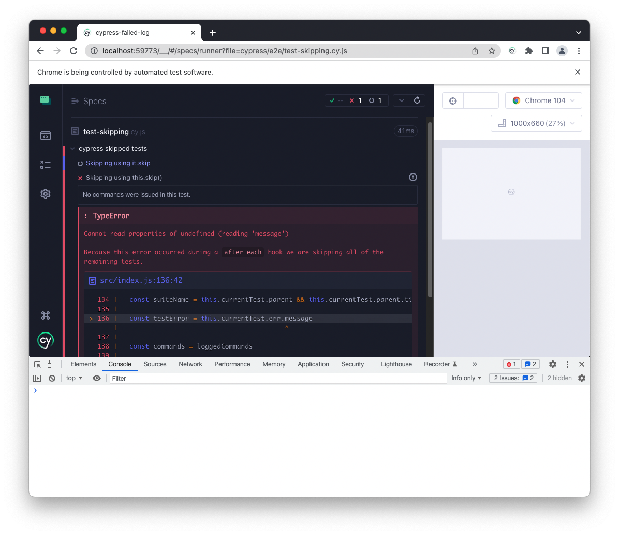Go back to the previous page
This screenshot has width=619, height=535.
[x=40, y=51]
